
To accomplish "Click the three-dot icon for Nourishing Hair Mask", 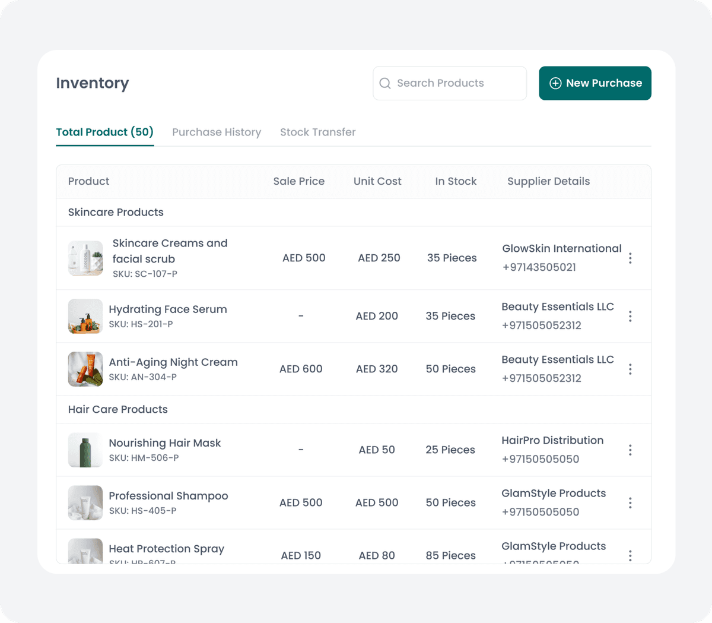I will [x=630, y=450].
